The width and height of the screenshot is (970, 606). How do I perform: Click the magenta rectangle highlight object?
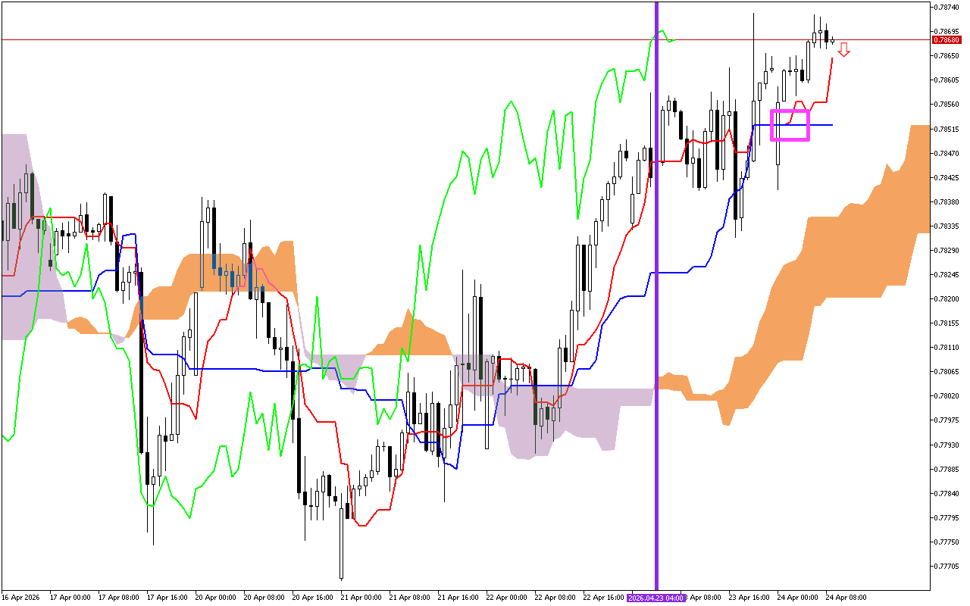[790, 124]
